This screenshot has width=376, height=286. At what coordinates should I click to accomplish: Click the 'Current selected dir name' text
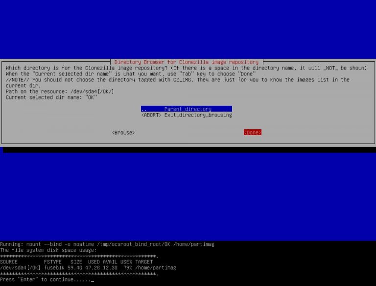(51, 97)
